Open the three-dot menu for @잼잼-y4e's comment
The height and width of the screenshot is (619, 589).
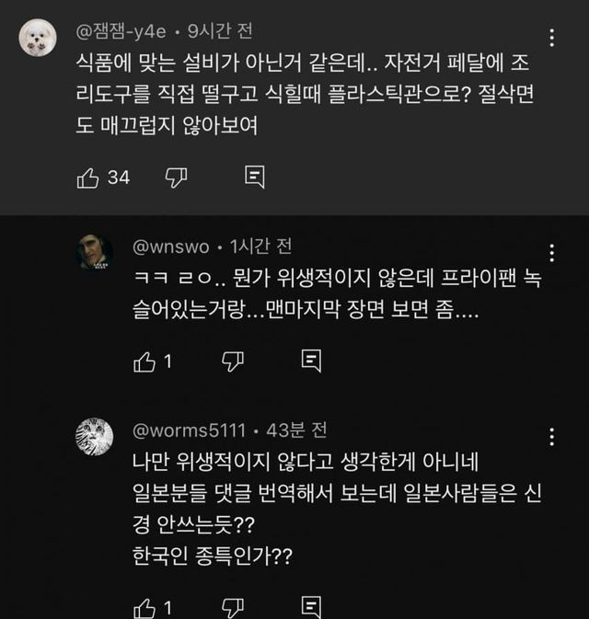point(550,39)
